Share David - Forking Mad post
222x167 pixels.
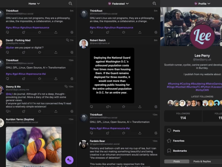click(x=56, y=53)
